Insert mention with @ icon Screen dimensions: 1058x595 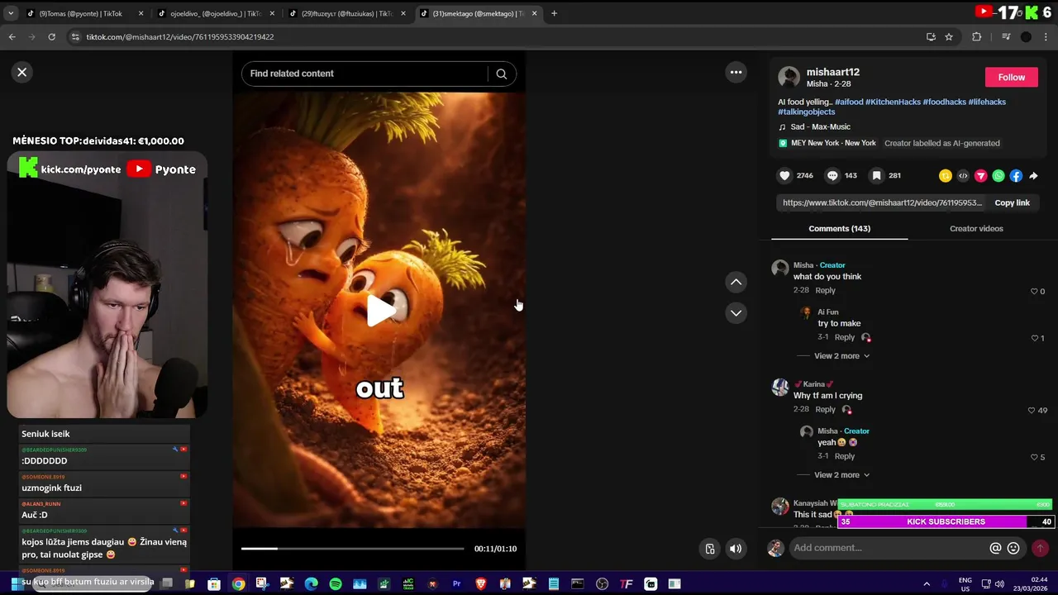995,548
